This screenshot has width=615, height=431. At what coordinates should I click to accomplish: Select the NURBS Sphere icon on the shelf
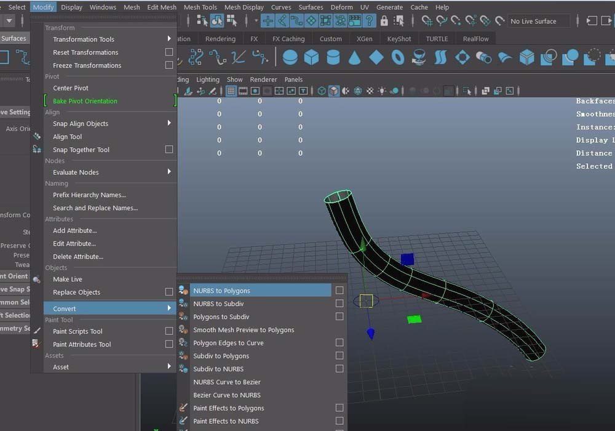click(x=290, y=57)
